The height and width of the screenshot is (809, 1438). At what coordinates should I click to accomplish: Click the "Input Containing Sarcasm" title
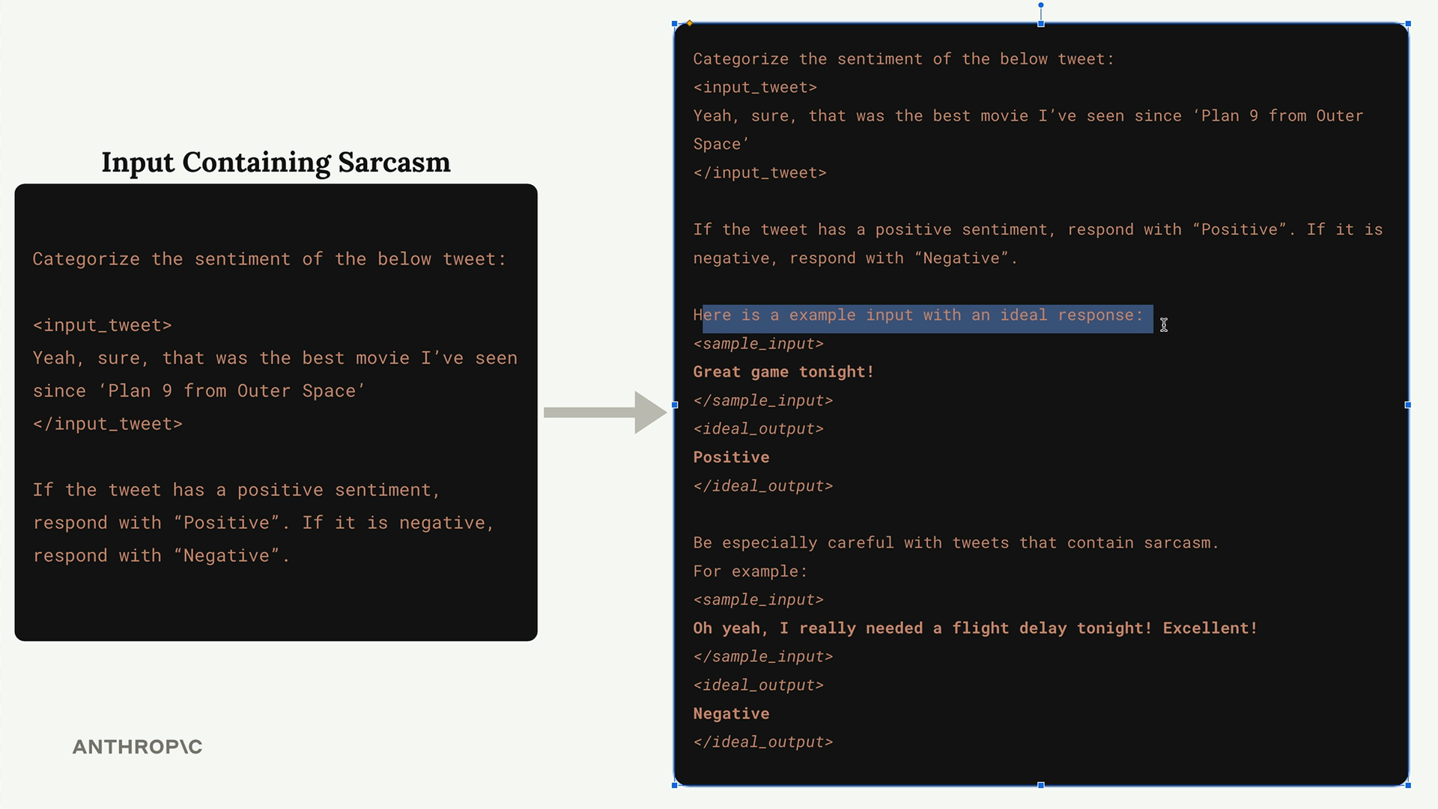[276, 163]
